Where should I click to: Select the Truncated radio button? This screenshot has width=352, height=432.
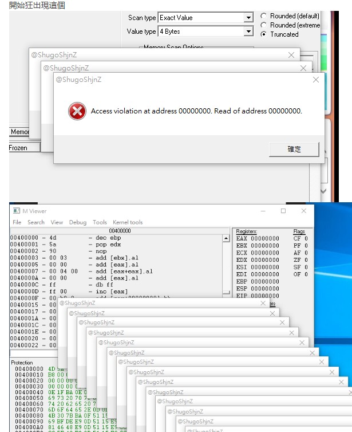(263, 34)
